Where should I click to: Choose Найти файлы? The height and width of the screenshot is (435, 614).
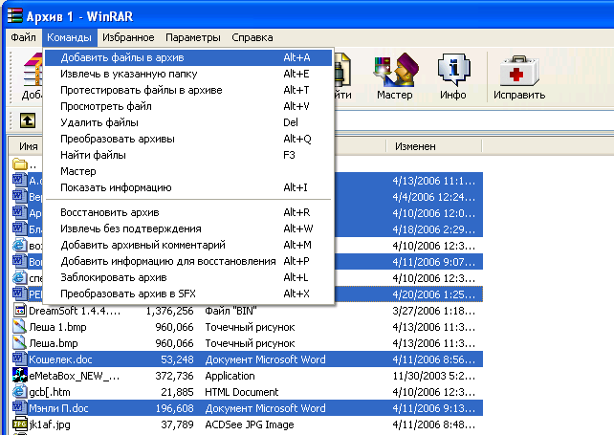[x=188, y=155]
